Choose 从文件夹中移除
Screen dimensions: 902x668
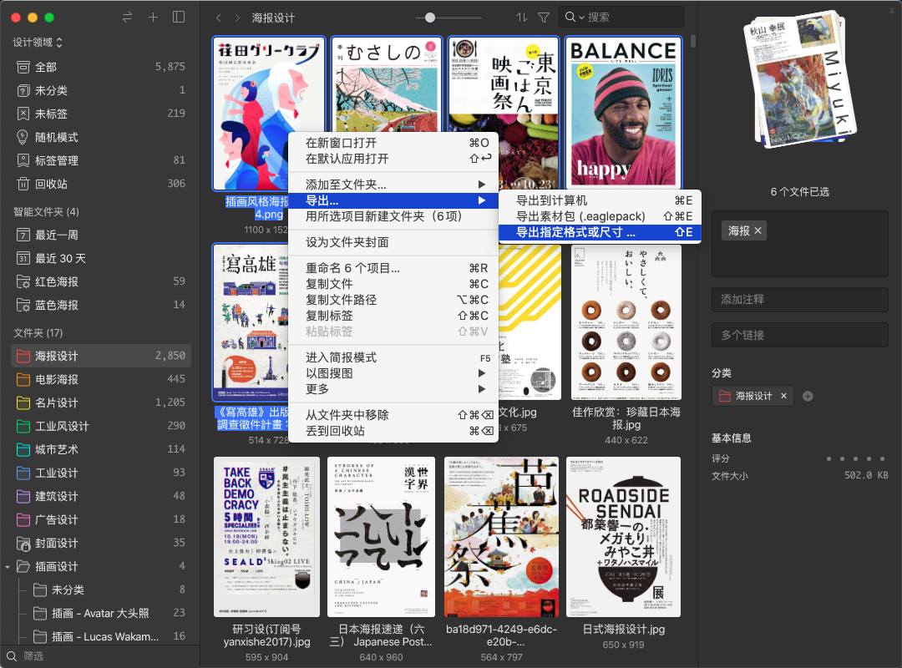[x=393, y=415]
